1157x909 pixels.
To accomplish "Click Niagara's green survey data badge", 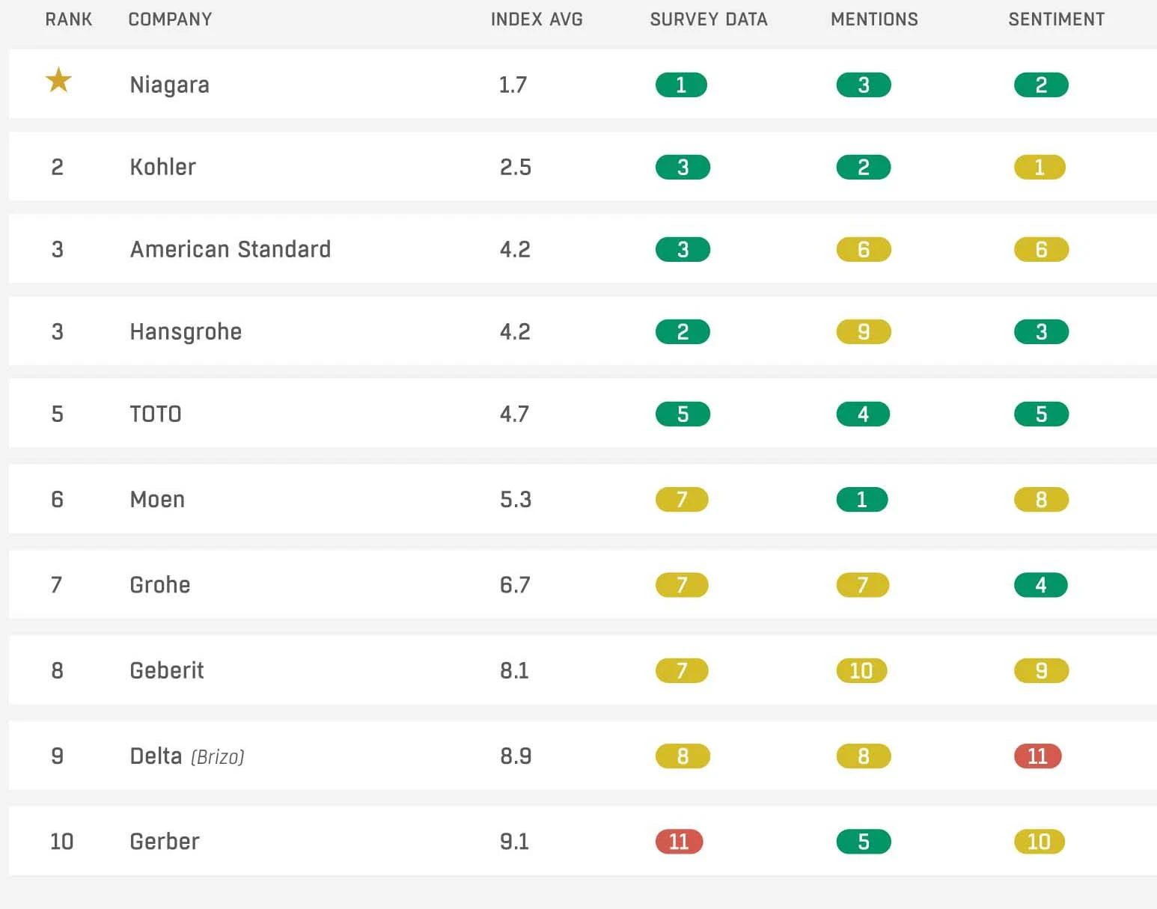I will (681, 85).
